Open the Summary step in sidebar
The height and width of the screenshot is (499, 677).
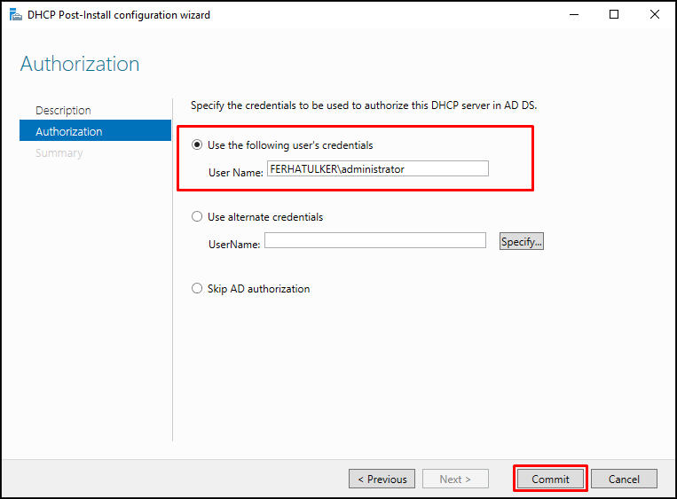[59, 153]
